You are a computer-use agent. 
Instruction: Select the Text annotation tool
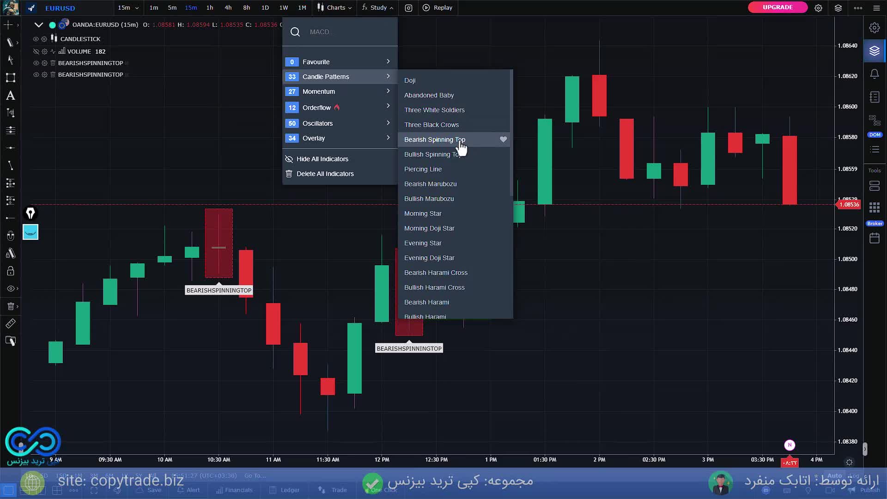(x=10, y=96)
